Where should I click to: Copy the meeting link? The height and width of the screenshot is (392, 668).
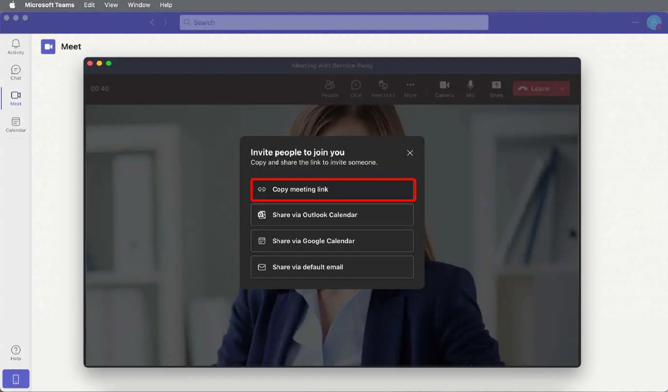coord(333,189)
